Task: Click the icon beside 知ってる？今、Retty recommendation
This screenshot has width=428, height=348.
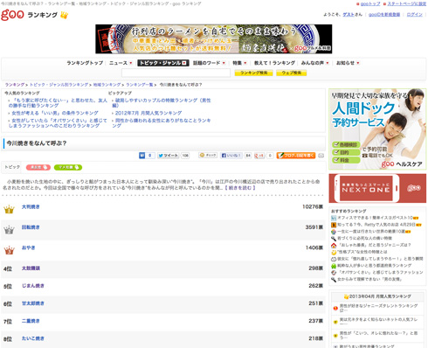Action: click(x=334, y=225)
